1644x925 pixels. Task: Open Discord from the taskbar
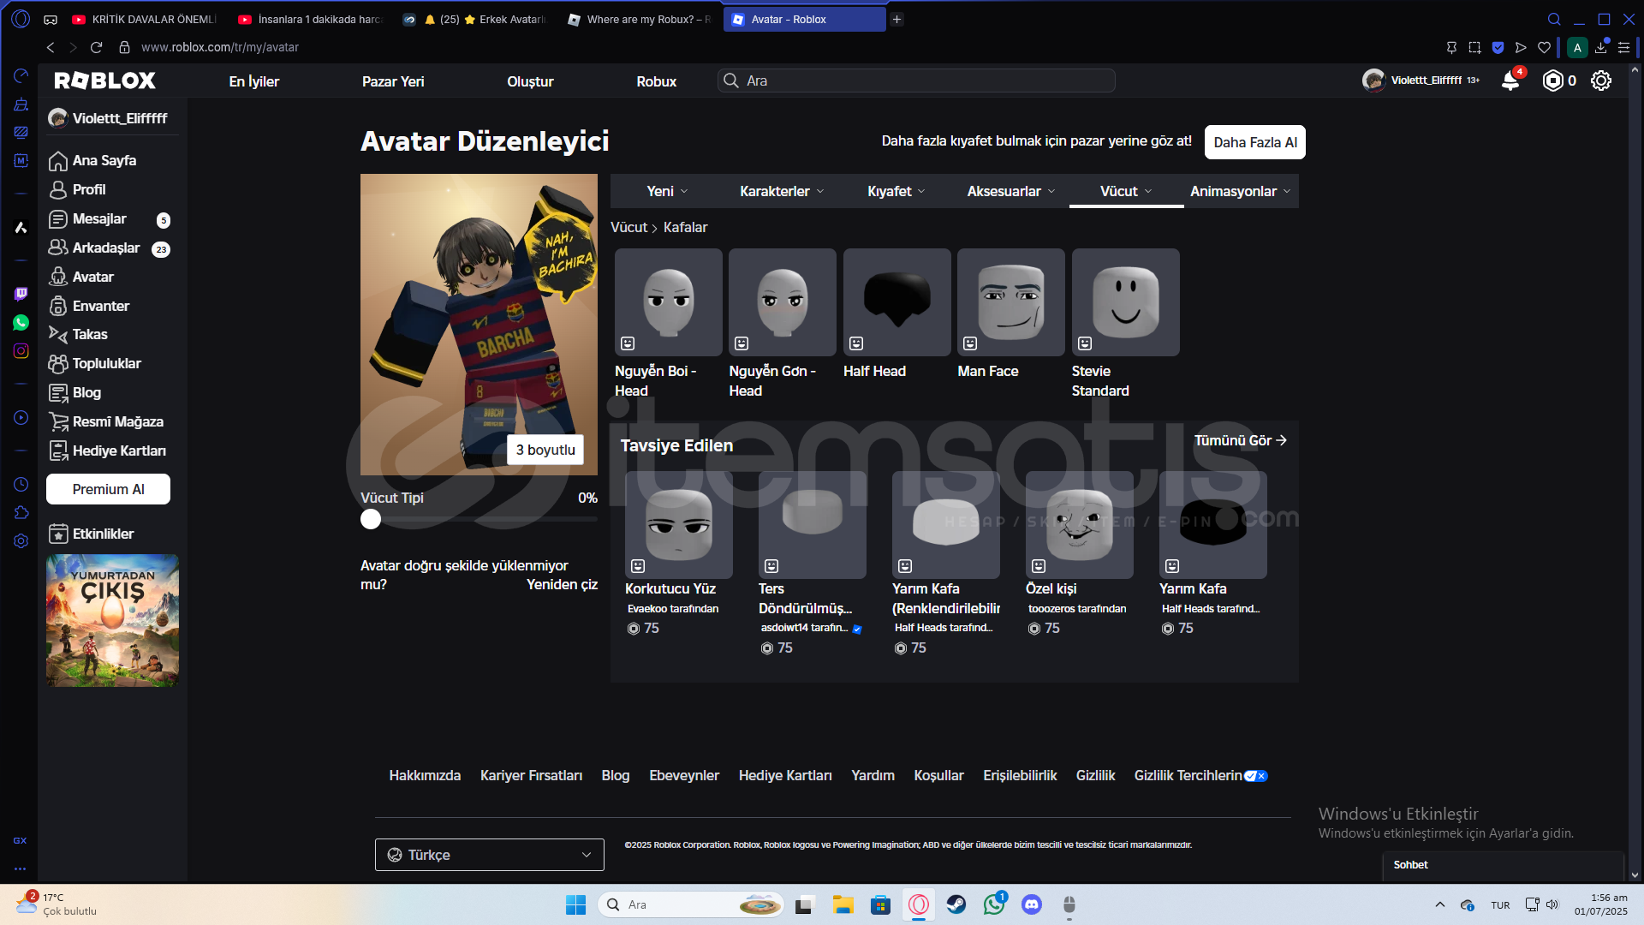(x=1032, y=904)
